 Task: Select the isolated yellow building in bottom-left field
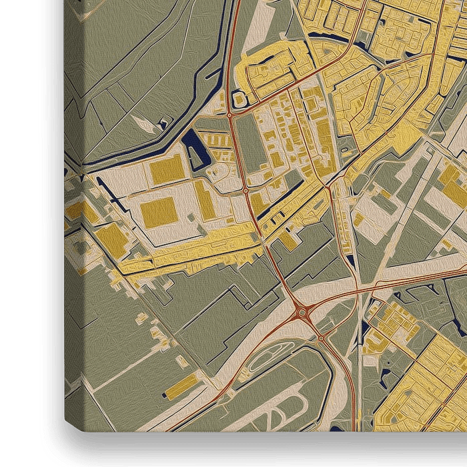[x=181, y=386]
